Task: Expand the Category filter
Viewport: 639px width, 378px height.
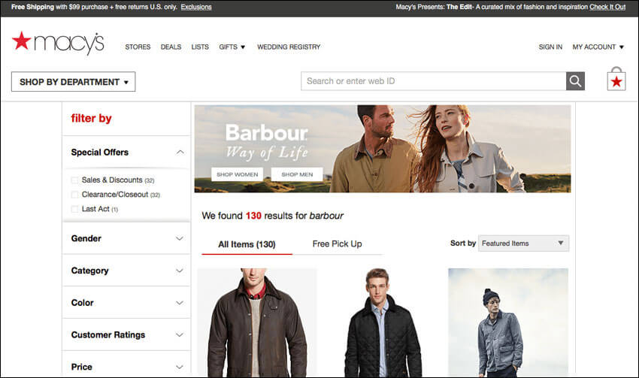Action: (127, 271)
